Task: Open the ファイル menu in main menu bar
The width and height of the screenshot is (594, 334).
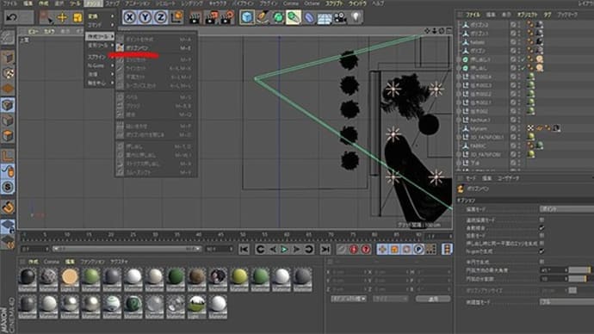Action: [10, 3]
